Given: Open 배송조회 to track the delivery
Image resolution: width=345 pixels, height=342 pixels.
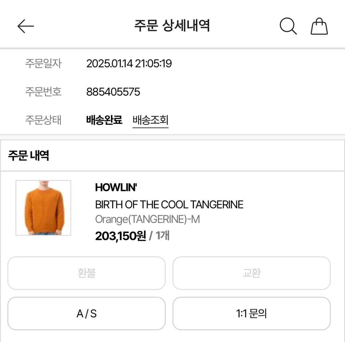Looking at the screenshot, I should 150,120.
